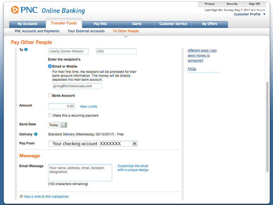This screenshot has height=205, width=273.
Task: Click the Sign Off button
Action: 254,4
